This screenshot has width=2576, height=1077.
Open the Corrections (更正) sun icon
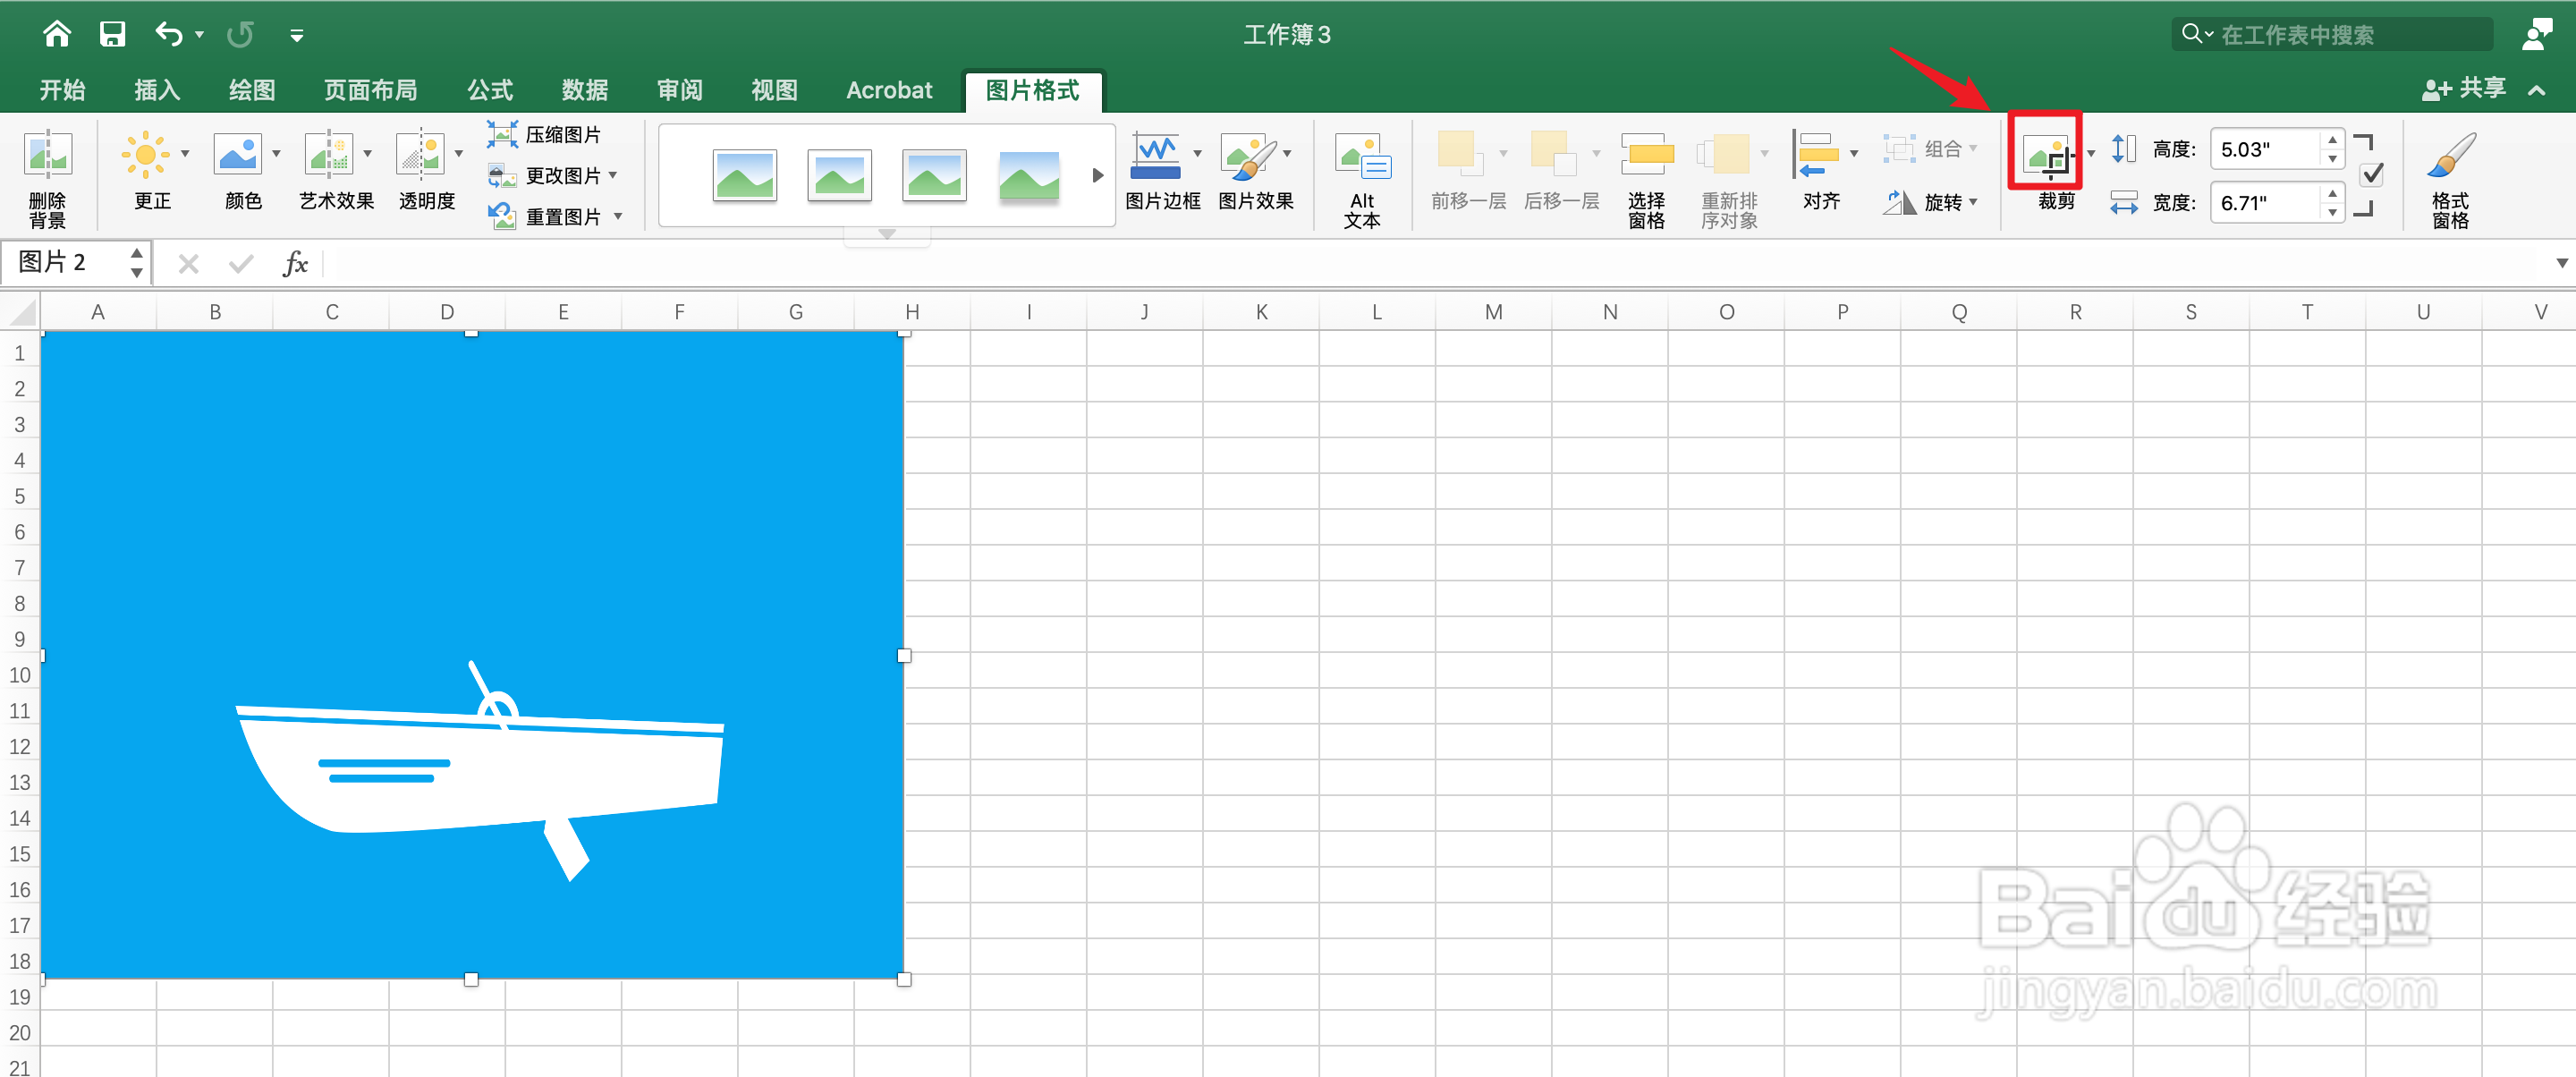(x=145, y=155)
